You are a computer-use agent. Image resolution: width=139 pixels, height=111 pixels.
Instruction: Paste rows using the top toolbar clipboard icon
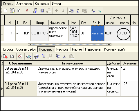coord(85,11)
